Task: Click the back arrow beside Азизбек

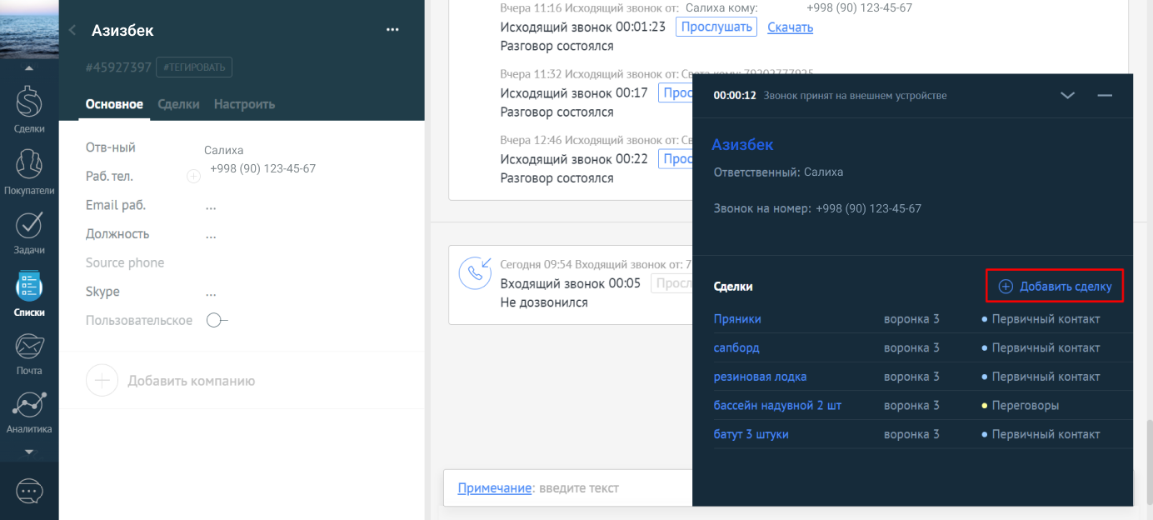Action: point(72,31)
